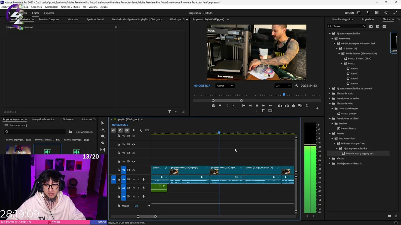The width and height of the screenshot is (401, 225).
Task: Click the Lift button
Action: [280, 106]
